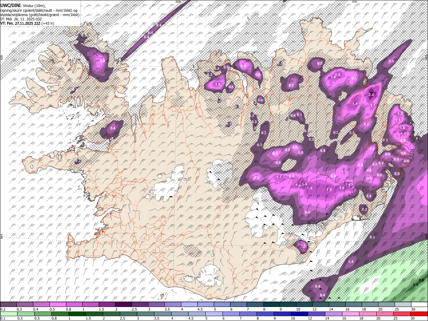Pick the upper legend swatch between 18 and 20
The image size is (428, 321).
coord(370,305)
